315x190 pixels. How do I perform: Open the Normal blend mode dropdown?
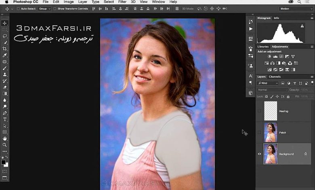coord(272,90)
